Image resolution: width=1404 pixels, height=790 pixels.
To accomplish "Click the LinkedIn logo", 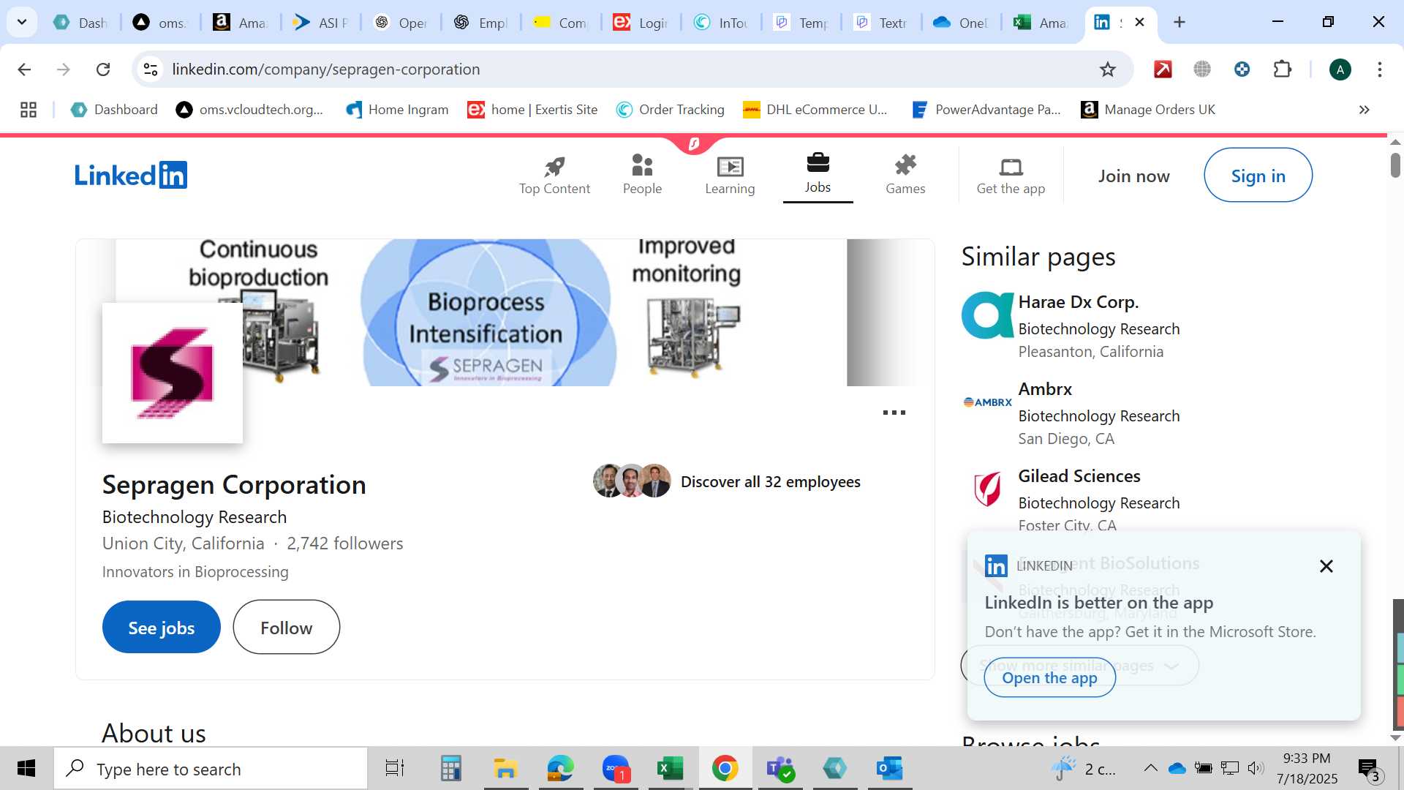I will (x=131, y=176).
